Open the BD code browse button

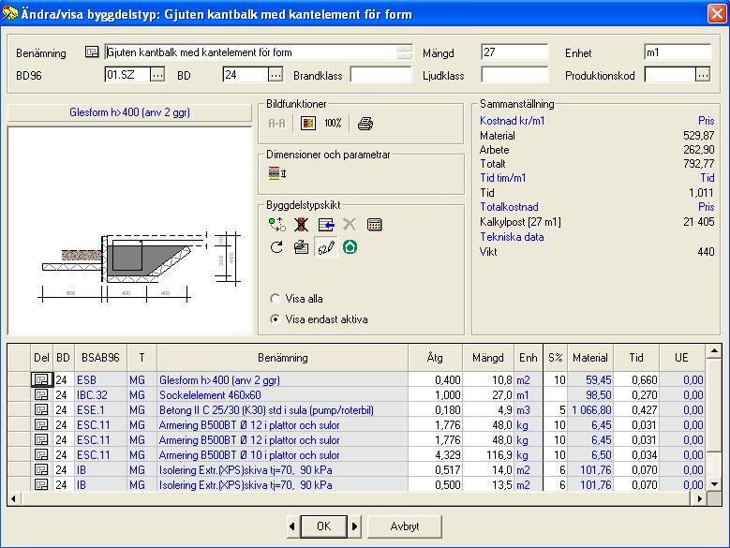276,74
